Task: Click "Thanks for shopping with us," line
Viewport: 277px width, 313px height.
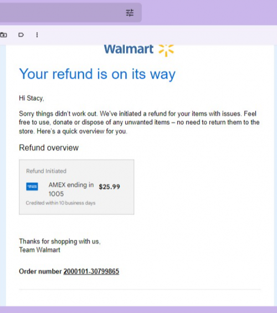Action: pos(60,242)
